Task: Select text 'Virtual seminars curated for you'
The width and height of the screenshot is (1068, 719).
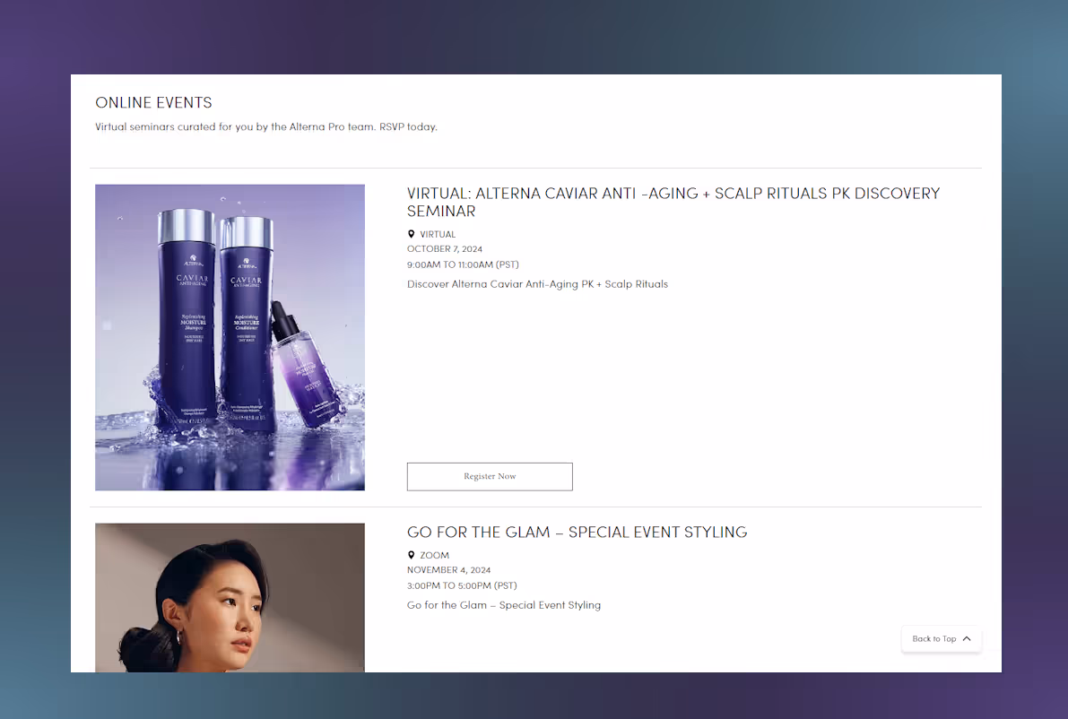Action: 174,126
